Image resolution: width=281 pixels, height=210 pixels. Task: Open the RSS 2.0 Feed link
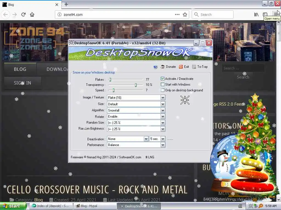[228, 104]
